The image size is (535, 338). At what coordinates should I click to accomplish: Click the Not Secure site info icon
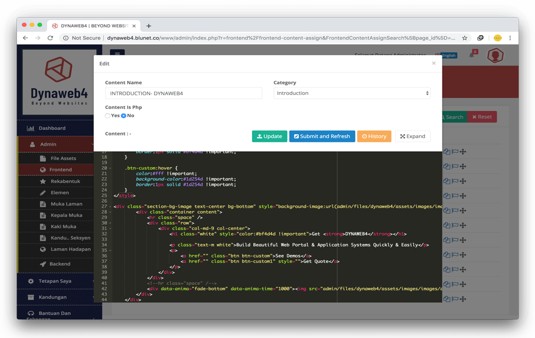66,38
